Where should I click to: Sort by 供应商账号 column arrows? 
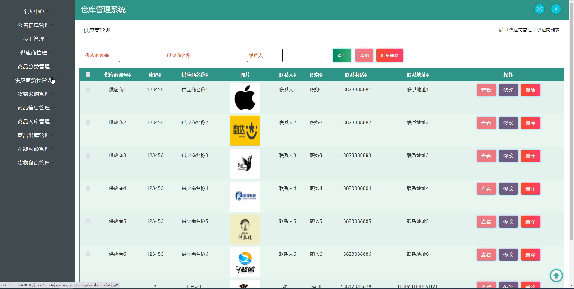click(x=129, y=75)
